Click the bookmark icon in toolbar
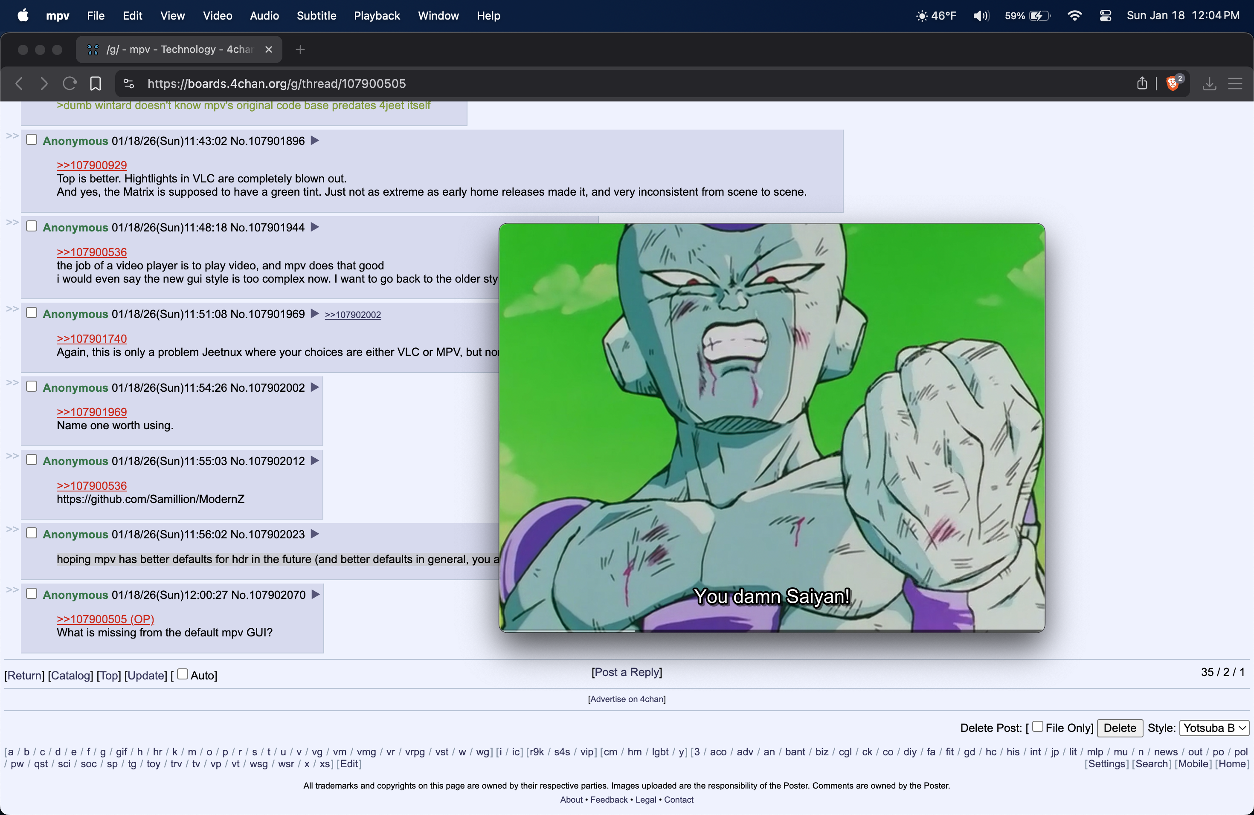The width and height of the screenshot is (1254, 815). [x=96, y=84]
